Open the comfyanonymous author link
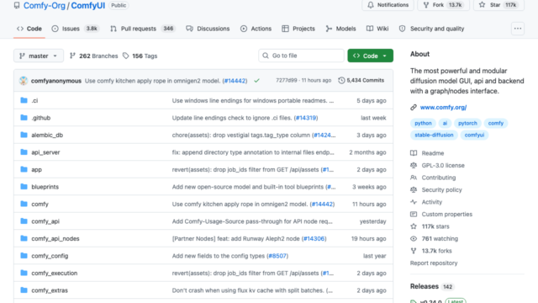 (x=56, y=81)
